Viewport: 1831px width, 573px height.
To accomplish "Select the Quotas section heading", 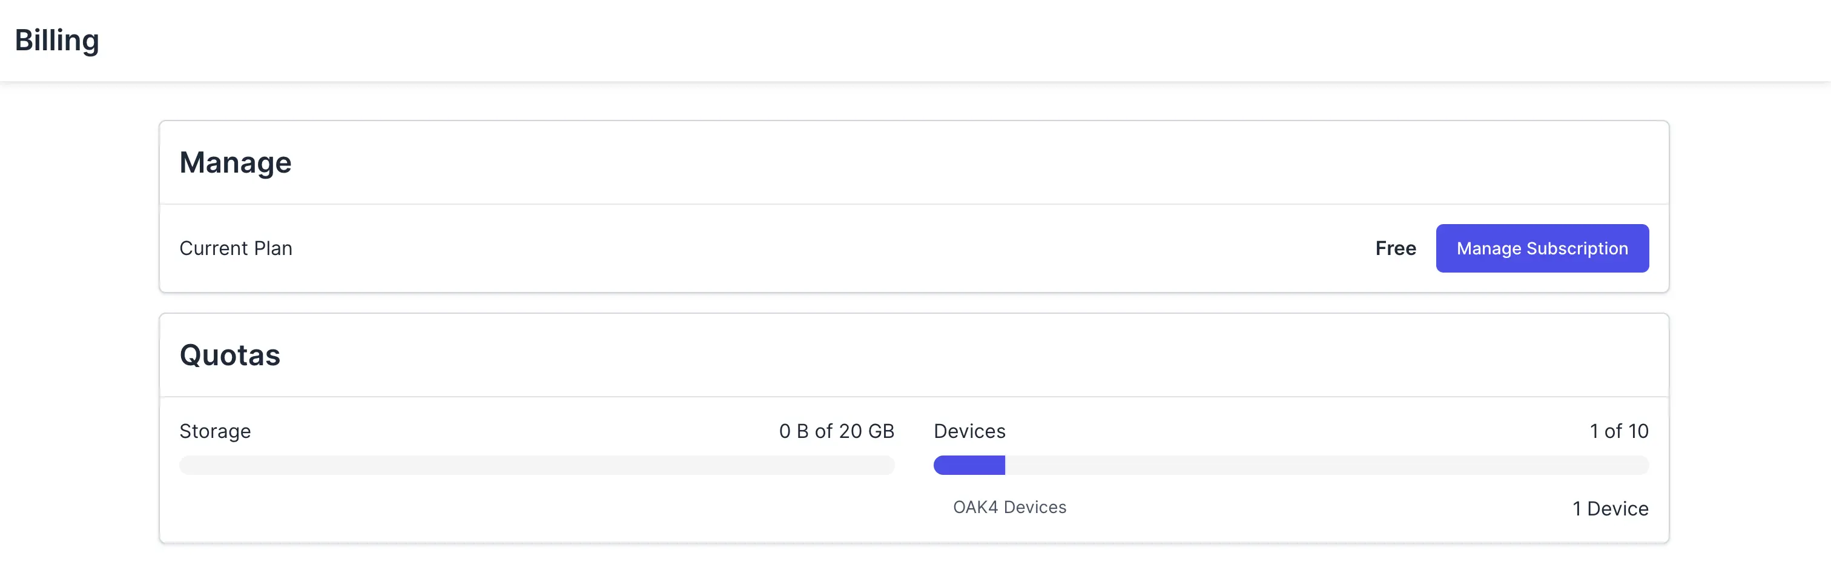I will coord(229,356).
